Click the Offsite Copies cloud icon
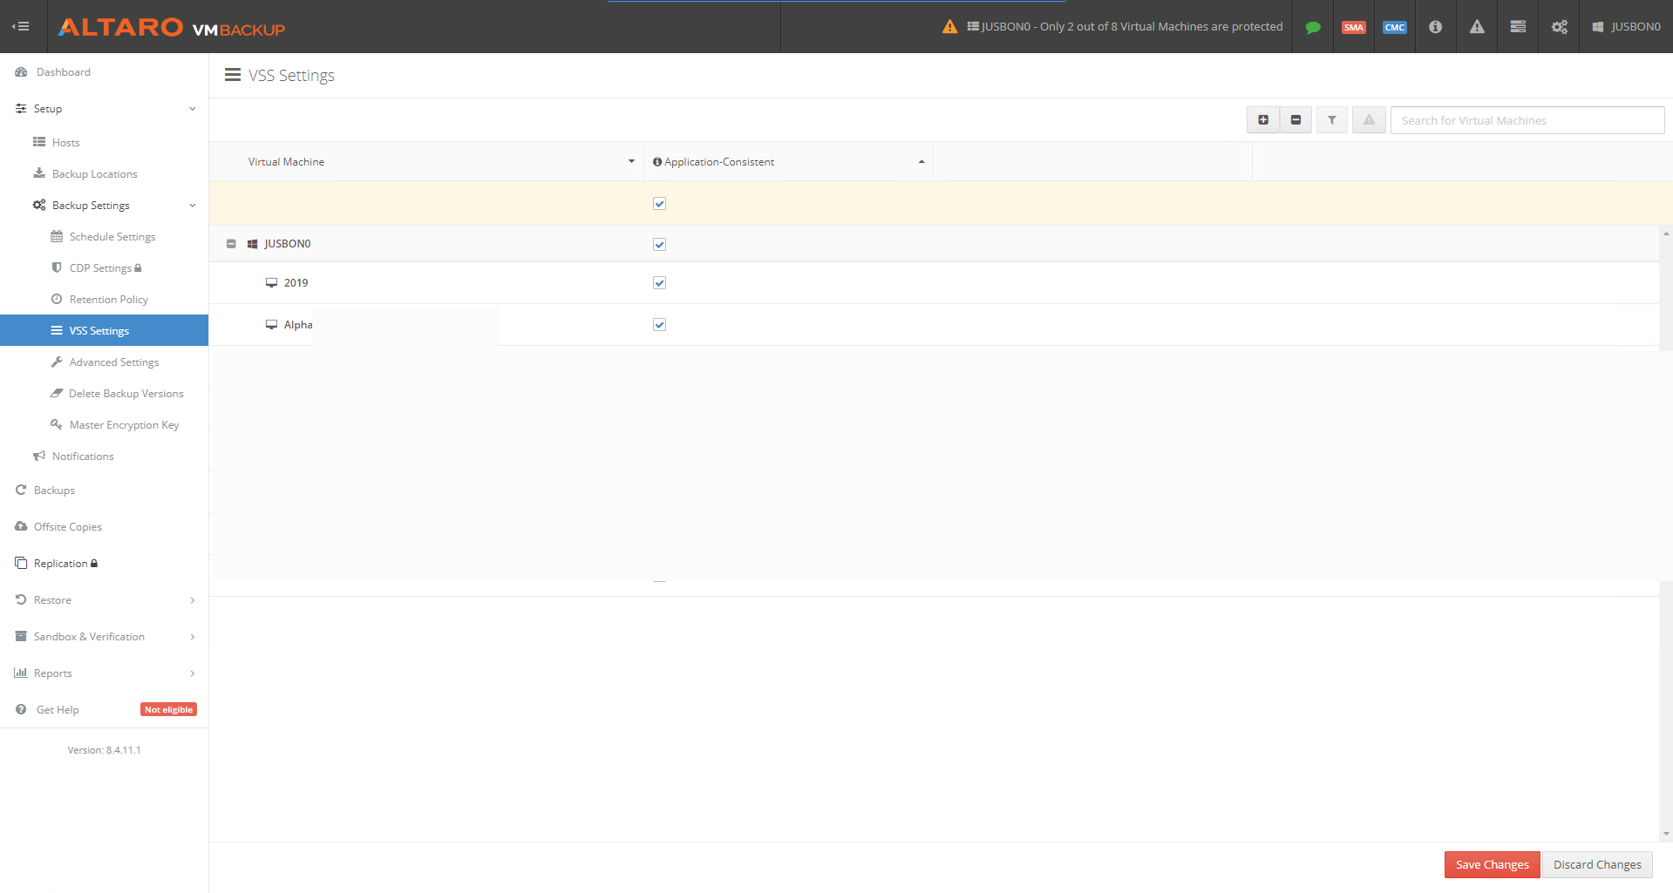 (21, 526)
